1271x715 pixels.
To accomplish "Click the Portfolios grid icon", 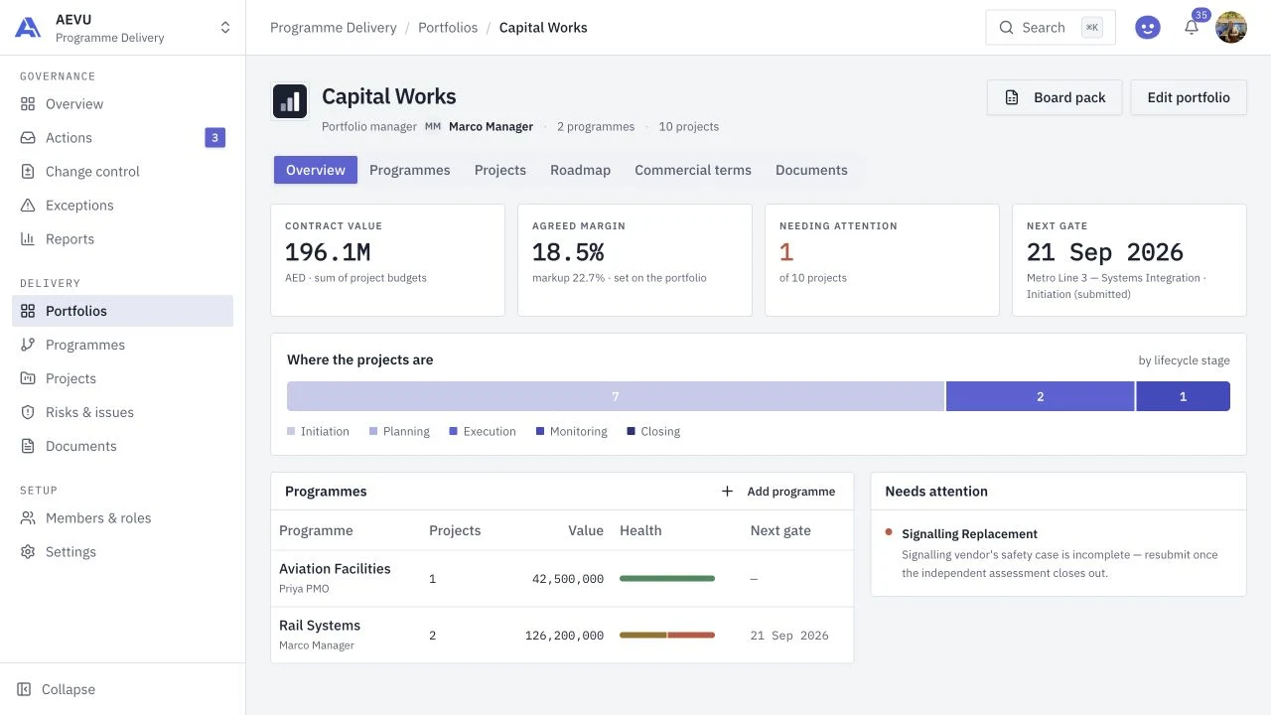I will pyautogui.click(x=28, y=311).
